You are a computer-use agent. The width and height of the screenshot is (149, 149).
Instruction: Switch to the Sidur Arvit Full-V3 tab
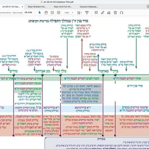click(x=63, y=7)
